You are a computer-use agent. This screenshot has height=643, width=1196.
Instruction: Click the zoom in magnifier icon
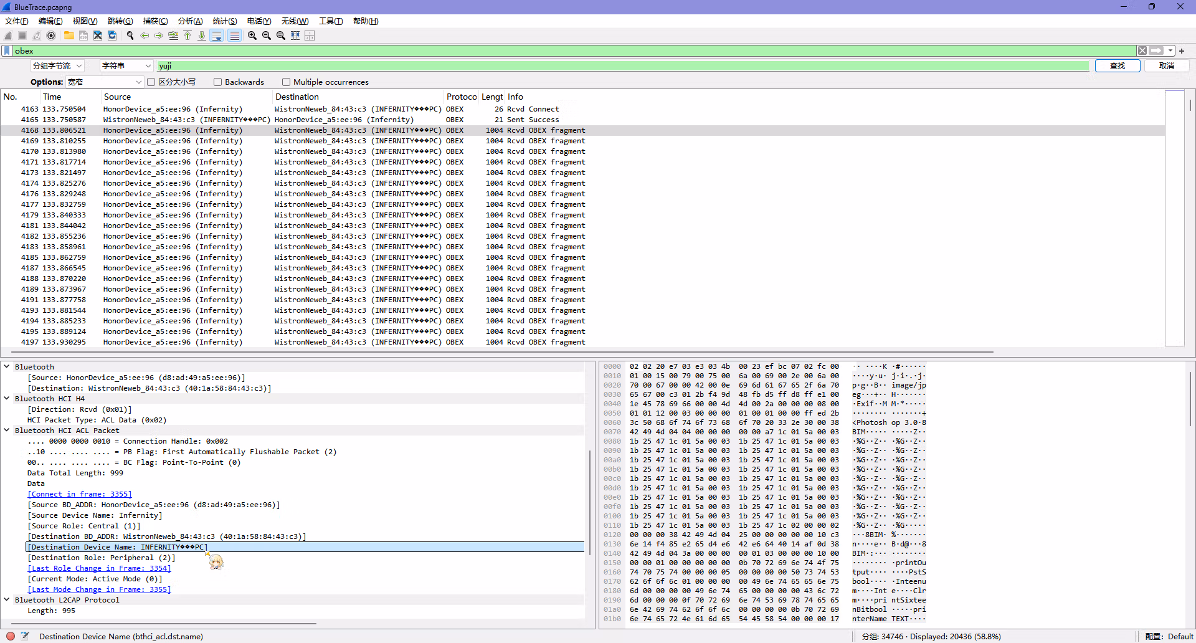(252, 36)
